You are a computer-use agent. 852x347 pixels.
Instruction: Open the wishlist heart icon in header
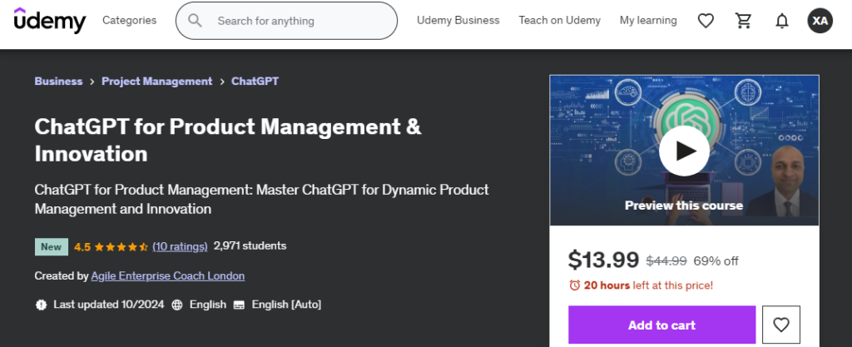706,21
